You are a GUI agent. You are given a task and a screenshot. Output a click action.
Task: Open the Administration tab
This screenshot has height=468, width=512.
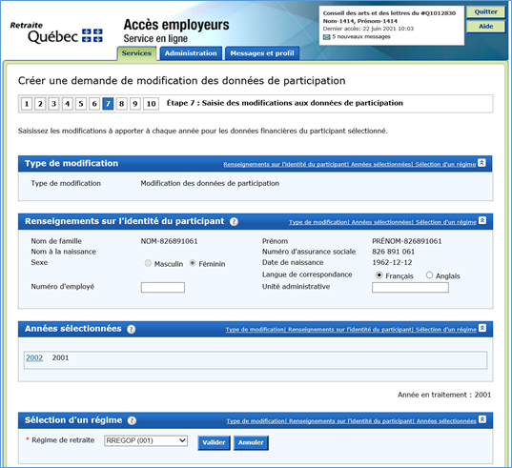point(191,53)
